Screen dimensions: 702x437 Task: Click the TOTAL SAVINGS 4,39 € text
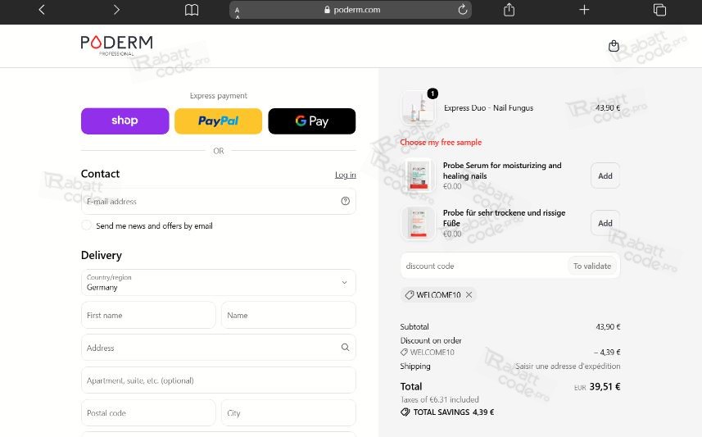453,412
